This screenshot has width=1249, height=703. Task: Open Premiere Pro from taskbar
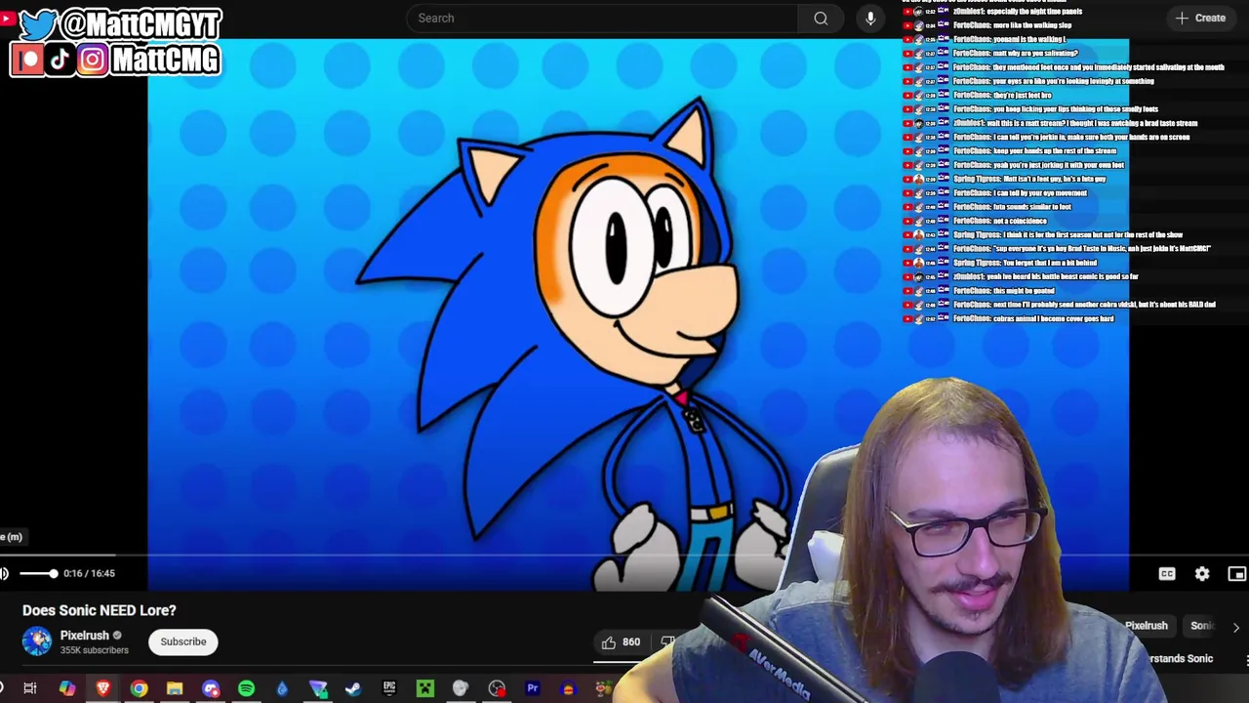533,689
